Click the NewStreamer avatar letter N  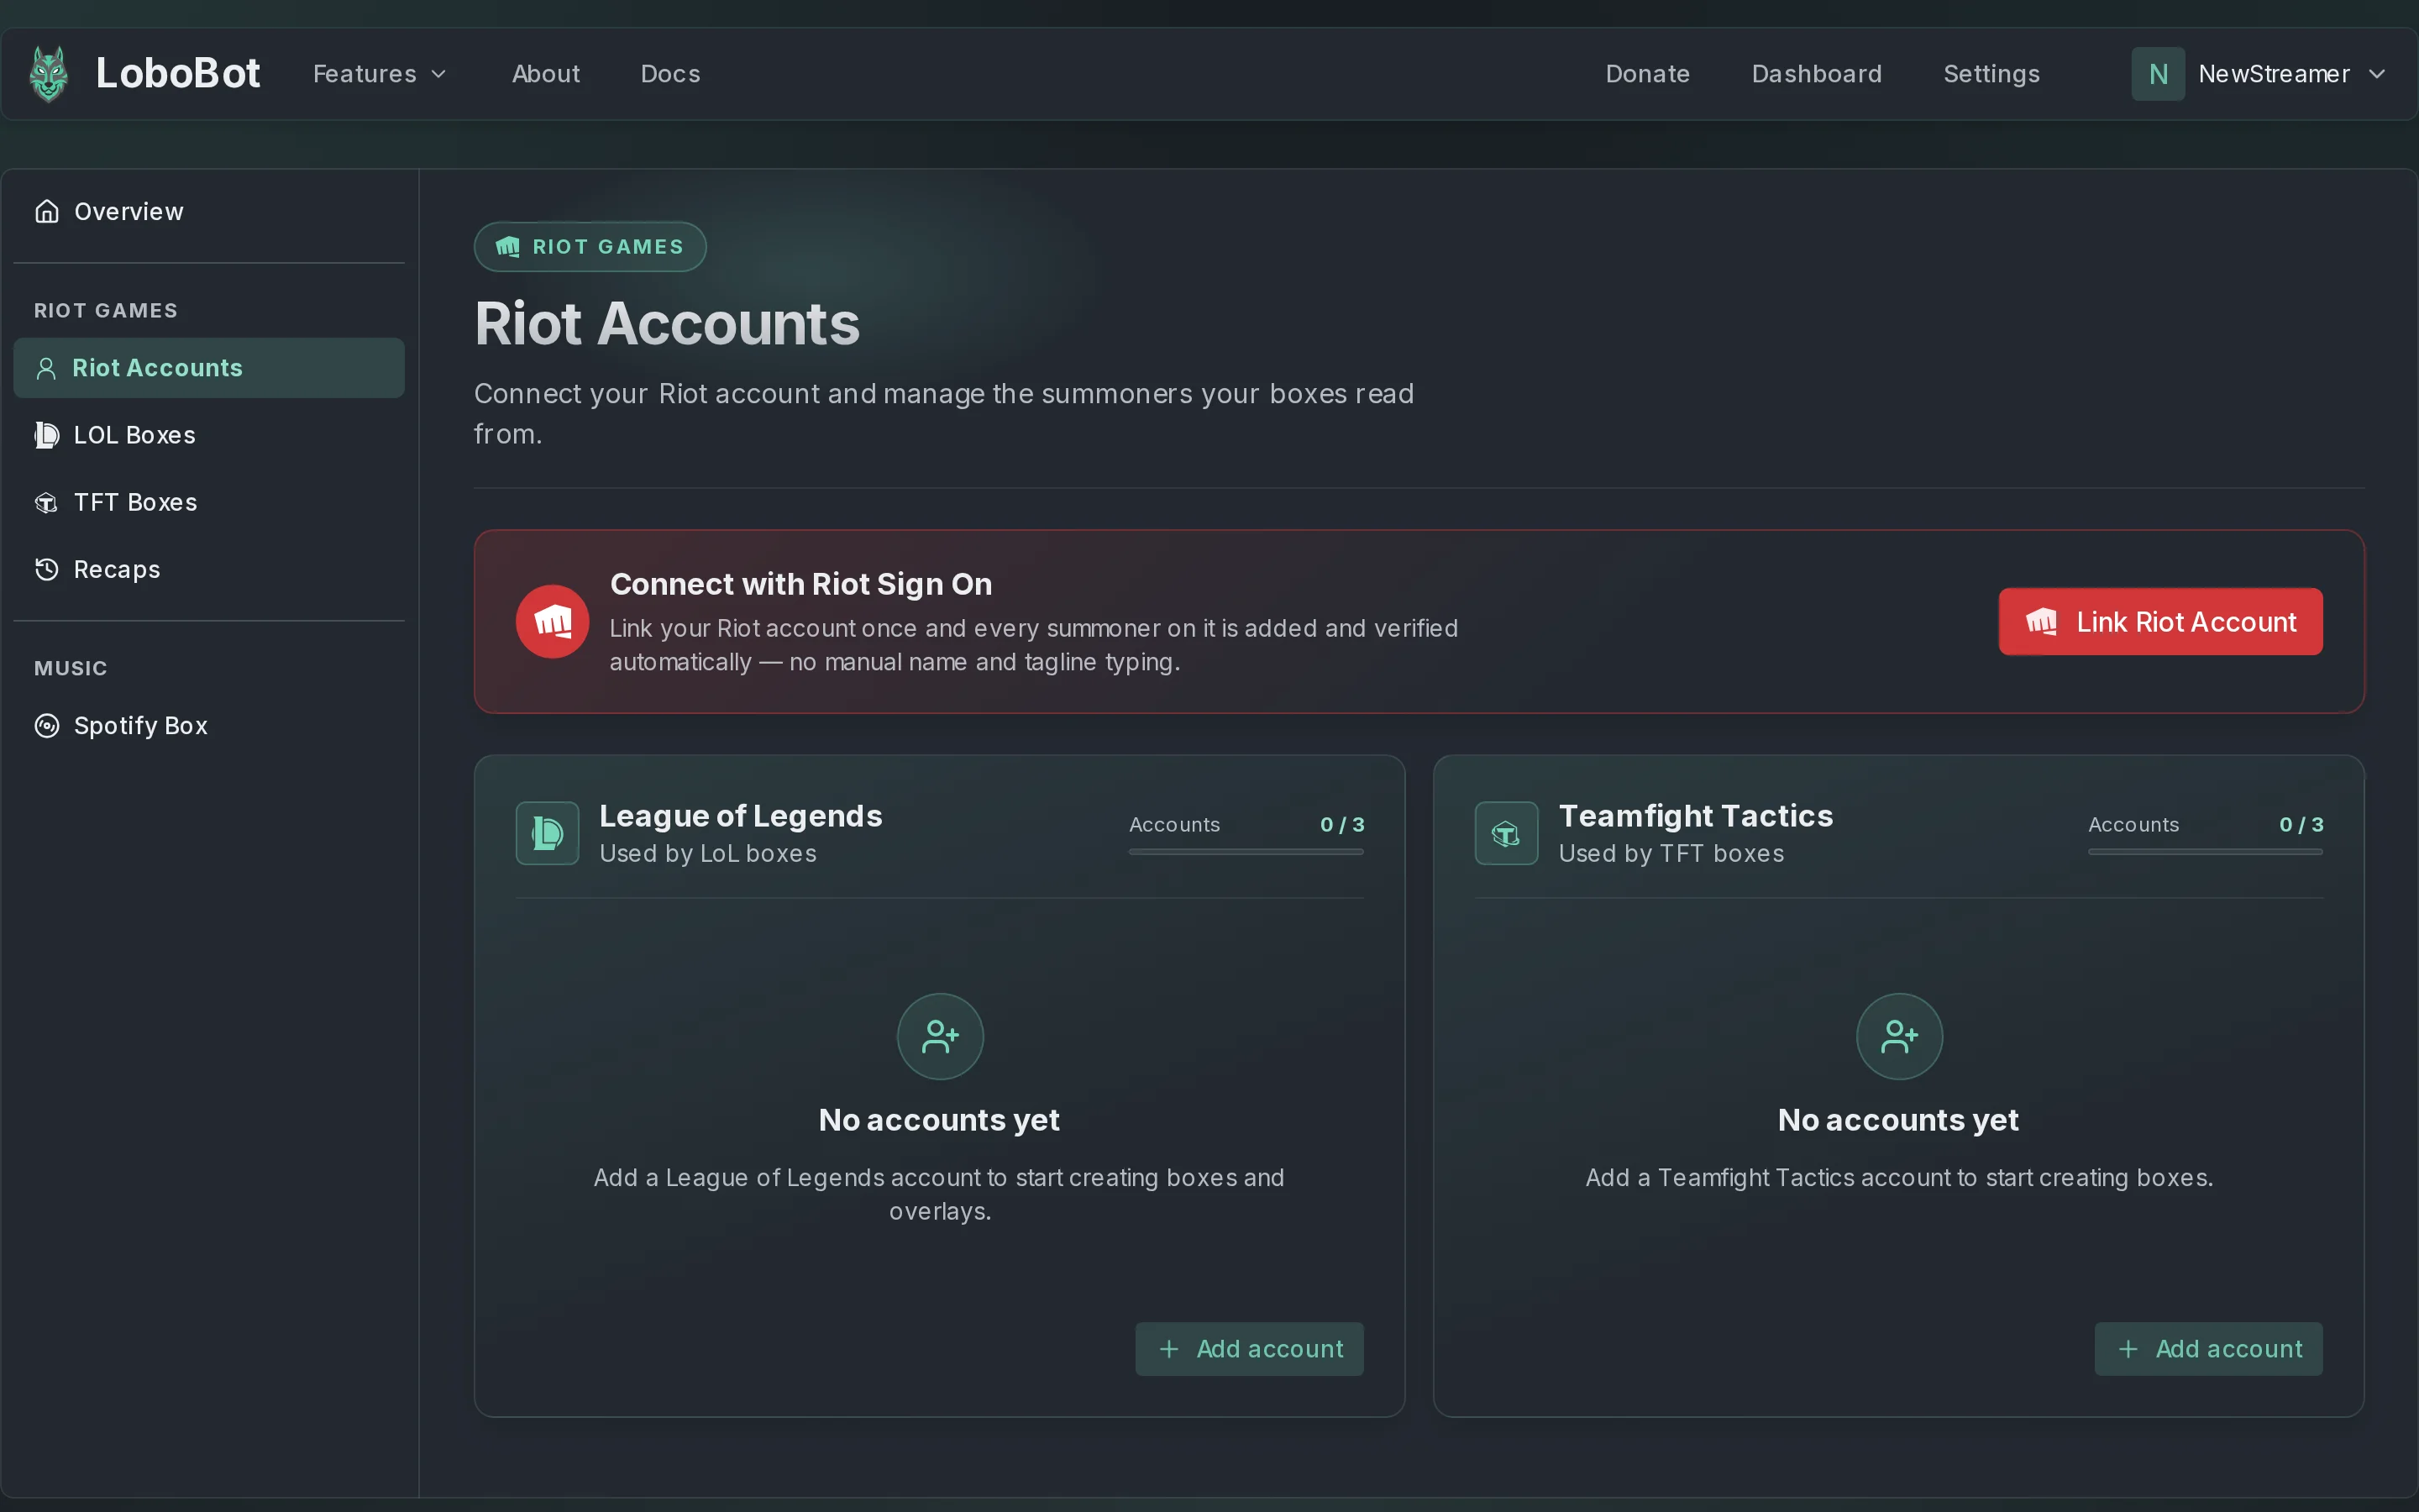point(2157,74)
